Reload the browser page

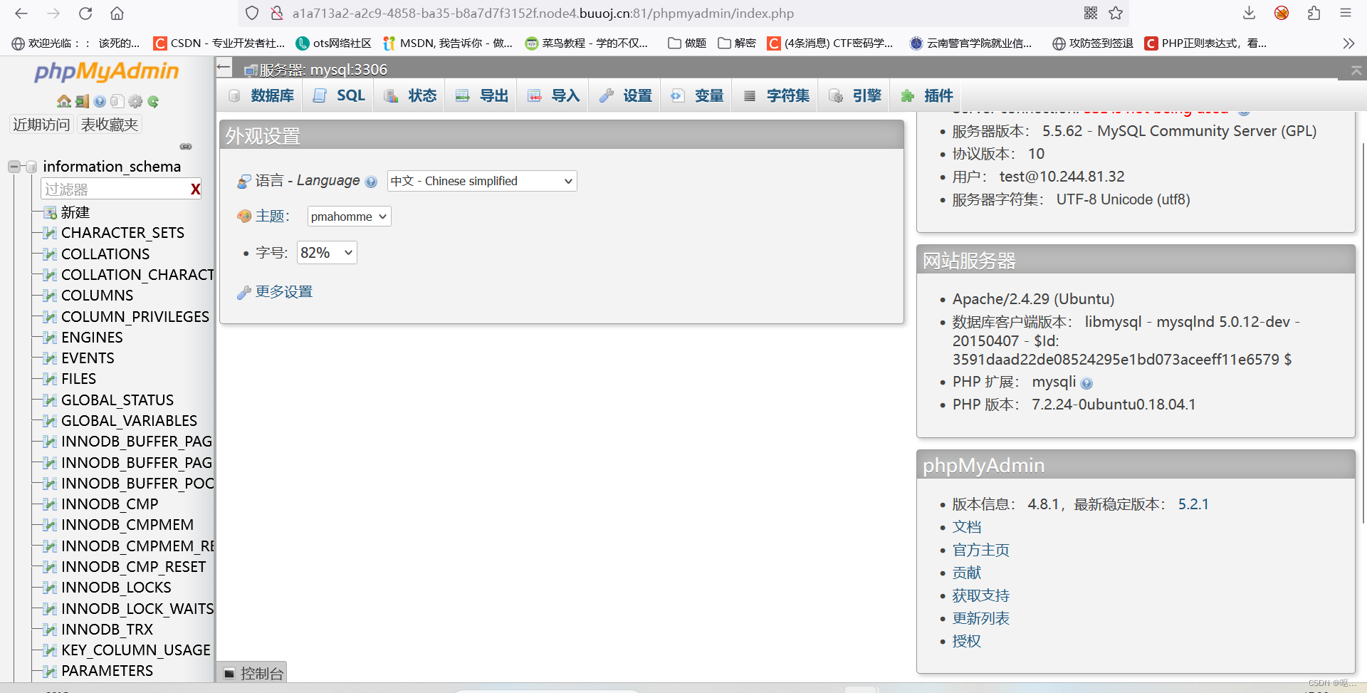click(85, 13)
